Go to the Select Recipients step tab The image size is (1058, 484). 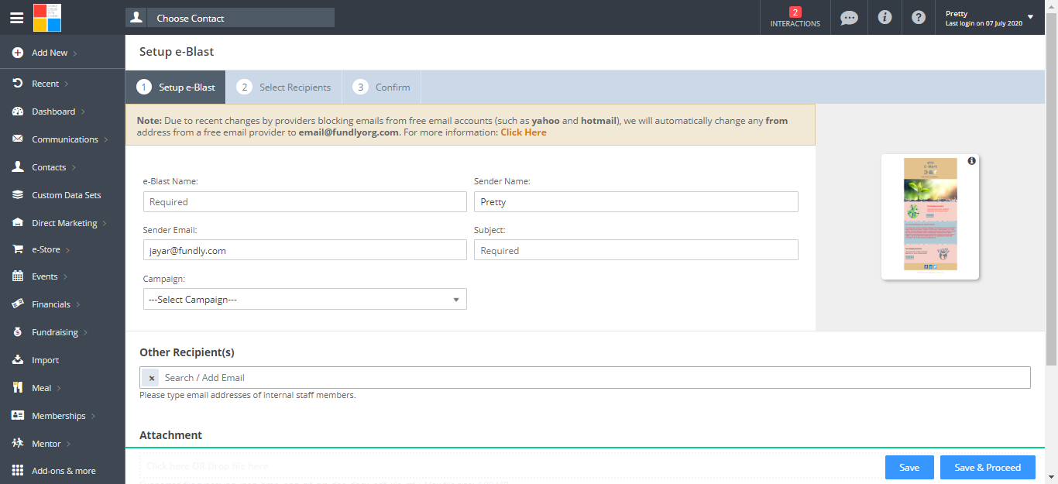pos(285,88)
